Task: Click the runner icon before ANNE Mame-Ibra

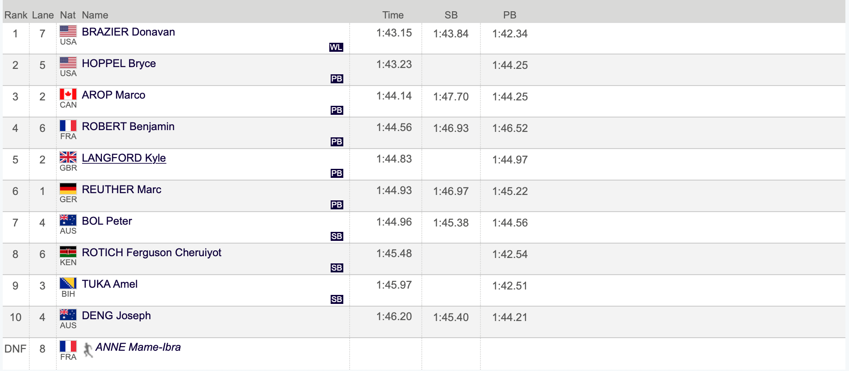Action: coord(88,350)
